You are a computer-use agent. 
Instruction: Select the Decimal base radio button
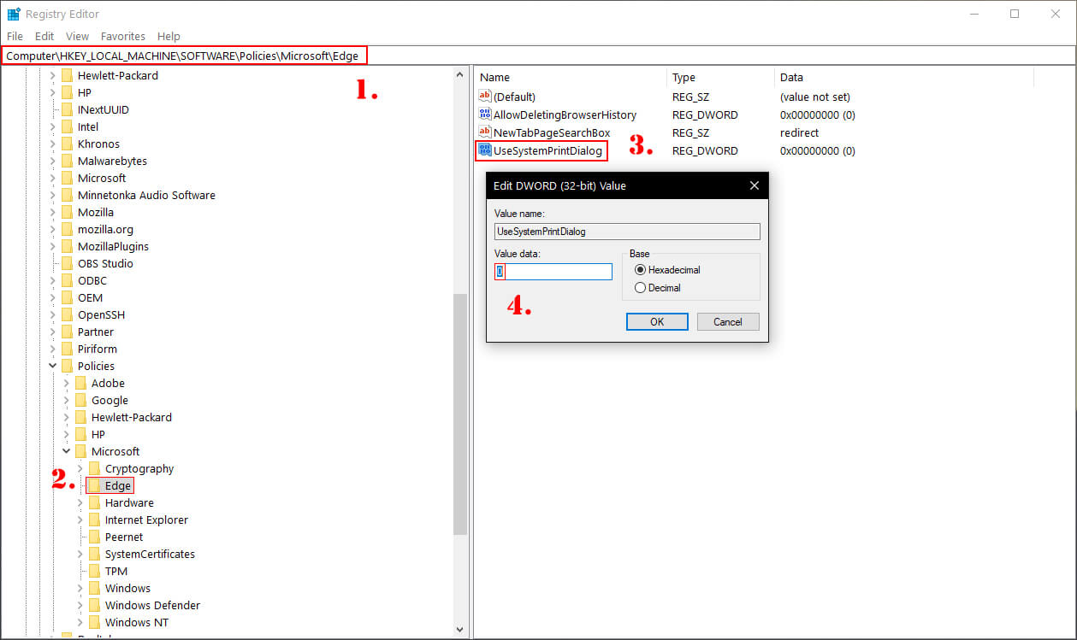point(640,288)
